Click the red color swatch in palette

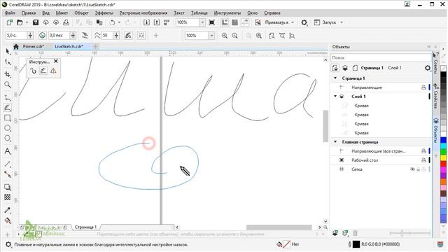443,164
